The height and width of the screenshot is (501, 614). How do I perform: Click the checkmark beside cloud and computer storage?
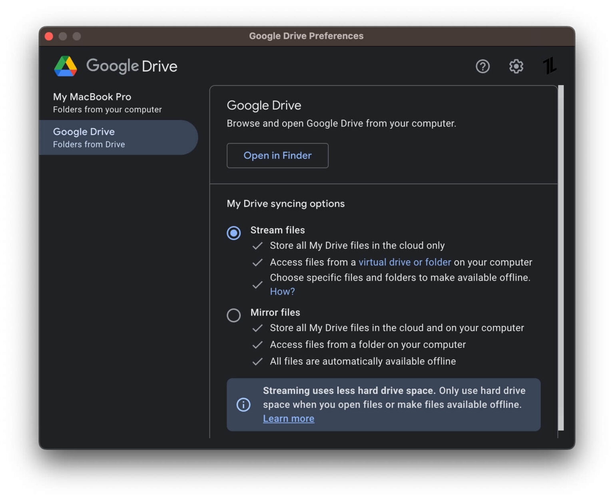258,328
